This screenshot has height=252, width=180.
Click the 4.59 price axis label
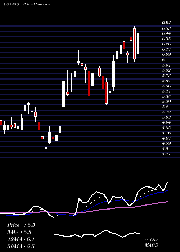click(166, 143)
